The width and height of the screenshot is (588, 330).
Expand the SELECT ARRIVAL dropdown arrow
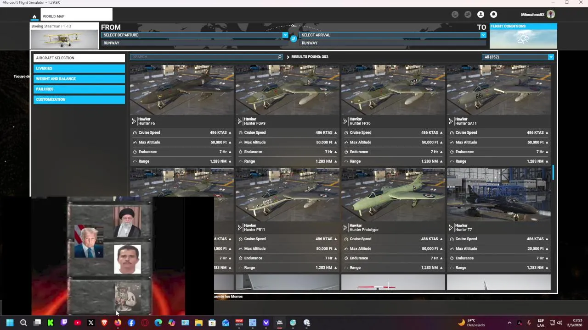coord(483,35)
